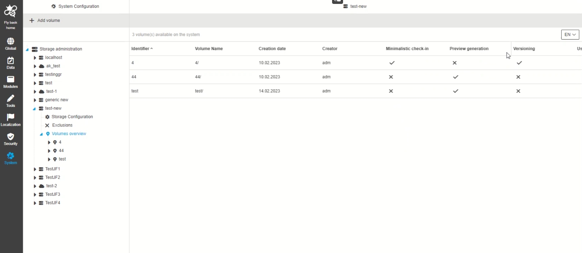Viewport: 582px width, 253px height.
Task: Toggle Minimalistic check-in X for volume test
Action: point(391,91)
